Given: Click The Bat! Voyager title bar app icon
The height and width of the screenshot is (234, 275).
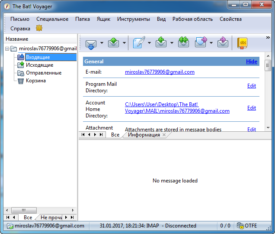Looking at the screenshot, I should click(x=7, y=6).
